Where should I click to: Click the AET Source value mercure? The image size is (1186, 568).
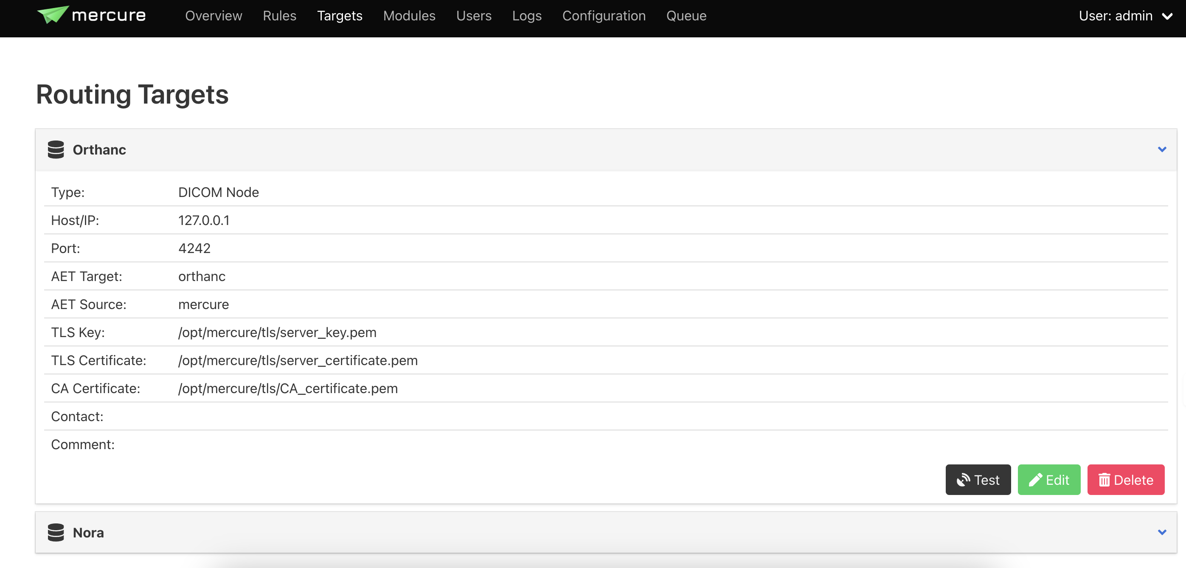(x=203, y=304)
